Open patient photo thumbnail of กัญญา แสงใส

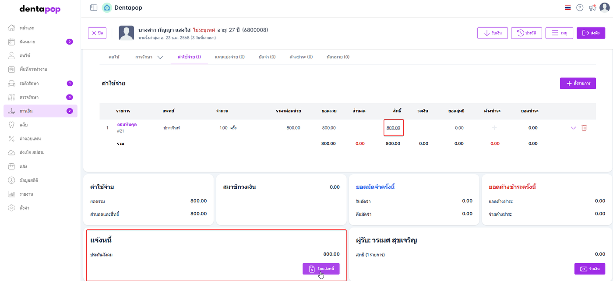127,33
